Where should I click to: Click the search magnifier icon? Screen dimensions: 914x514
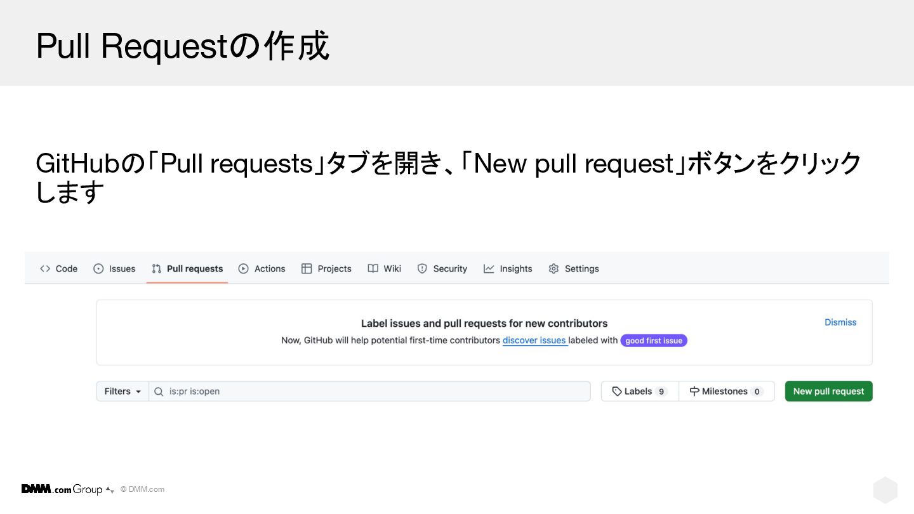click(x=159, y=392)
